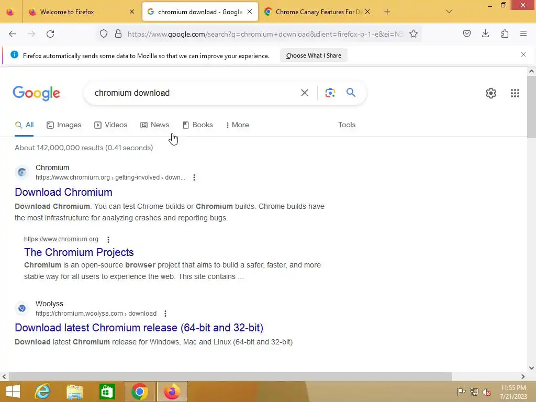Close the Chrome Canary Features tab
The height and width of the screenshot is (402, 536).
click(367, 12)
